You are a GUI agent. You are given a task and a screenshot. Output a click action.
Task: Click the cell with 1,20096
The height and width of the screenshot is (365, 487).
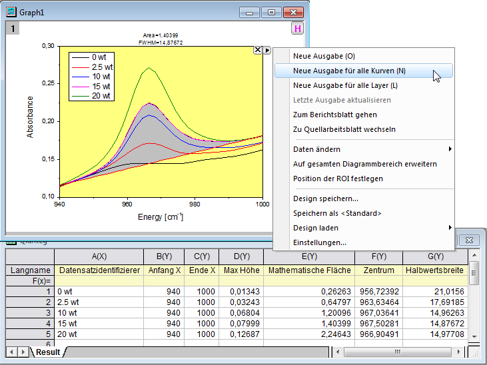[309, 313]
